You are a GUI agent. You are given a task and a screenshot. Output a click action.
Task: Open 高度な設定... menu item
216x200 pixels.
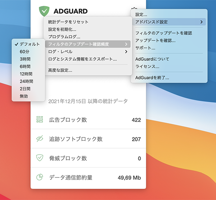[x=88, y=71]
